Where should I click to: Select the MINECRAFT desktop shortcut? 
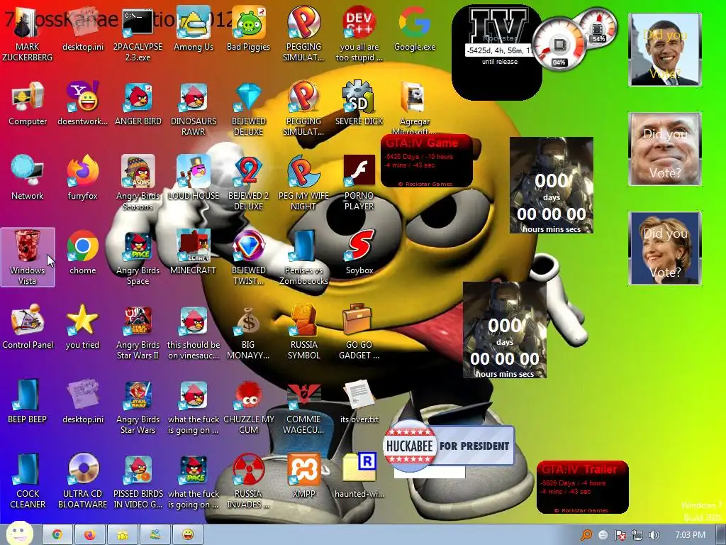pyautogui.click(x=194, y=253)
